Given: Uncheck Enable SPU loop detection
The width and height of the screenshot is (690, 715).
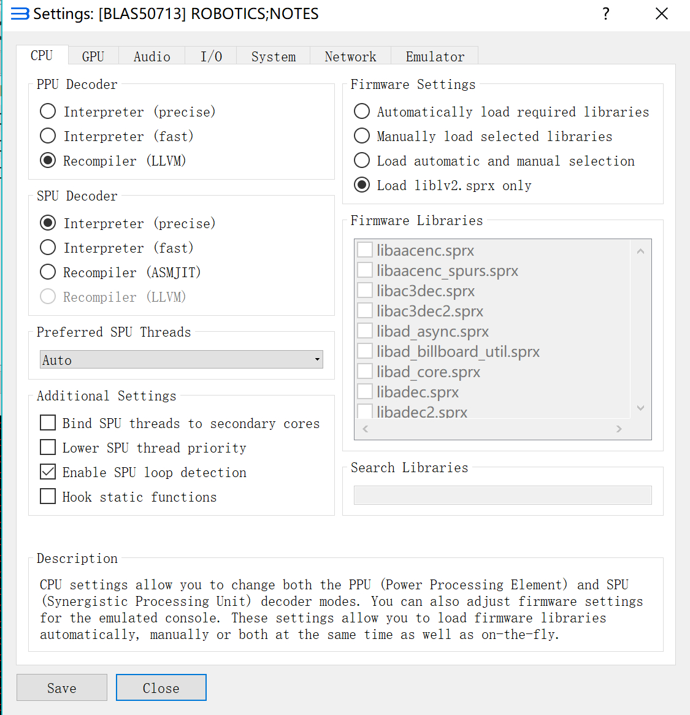Looking at the screenshot, I should click(48, 472).
